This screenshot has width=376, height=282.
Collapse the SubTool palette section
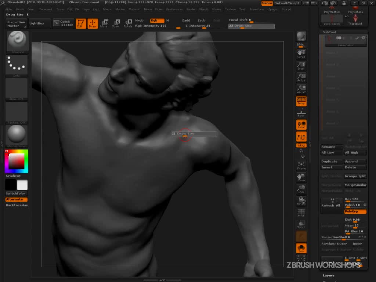(x=329, y=32)
